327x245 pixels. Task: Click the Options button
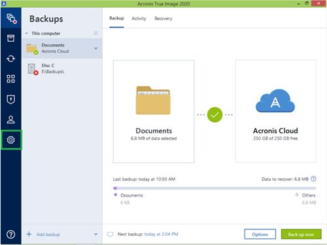coord(260,234)
